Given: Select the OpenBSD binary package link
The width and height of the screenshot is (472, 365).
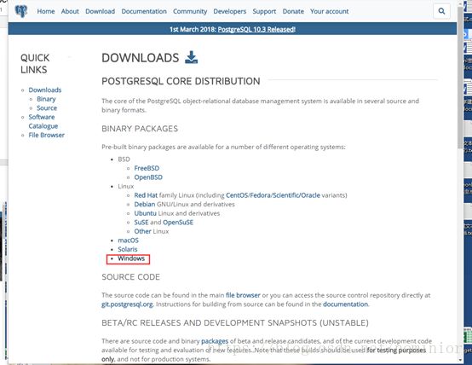Looking at the screenshot, I should [x=148, y=177].
